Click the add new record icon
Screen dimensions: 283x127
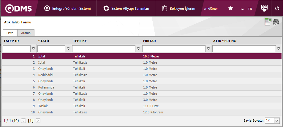pyautogui.click(x=268, y=22)
